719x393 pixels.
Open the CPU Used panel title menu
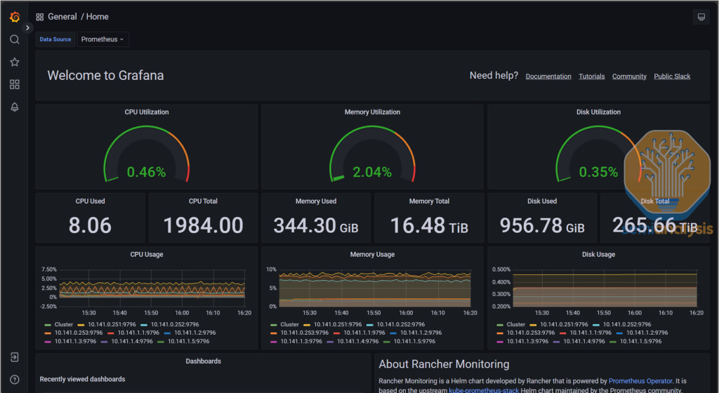[x=91, y=201]
